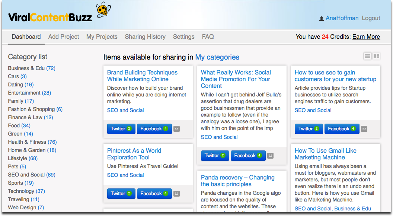Open the FAQ tab

coord(208,36)
